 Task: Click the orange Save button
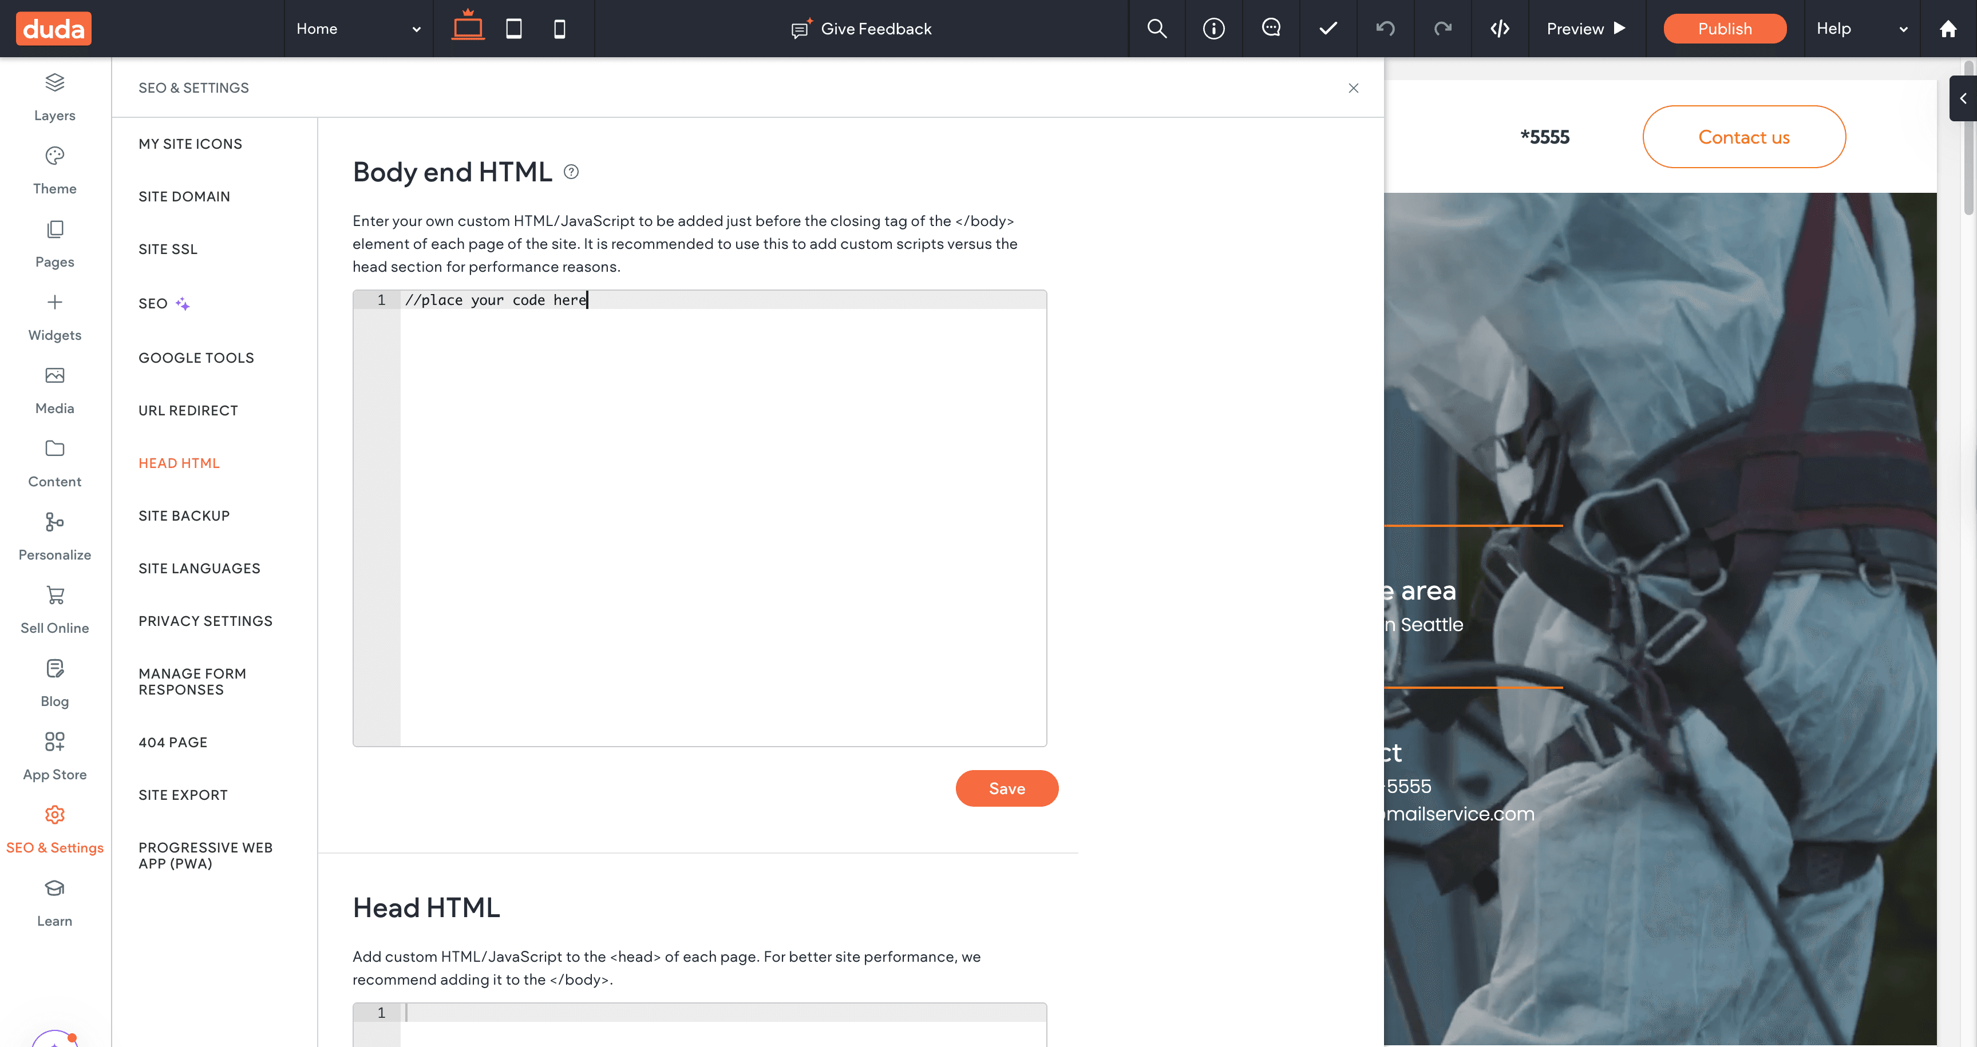click(1006, 788)
